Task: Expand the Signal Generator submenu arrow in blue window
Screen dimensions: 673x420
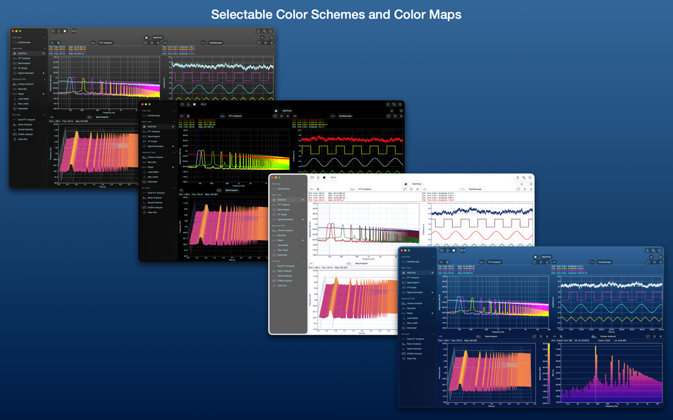Action: (433, 292)
